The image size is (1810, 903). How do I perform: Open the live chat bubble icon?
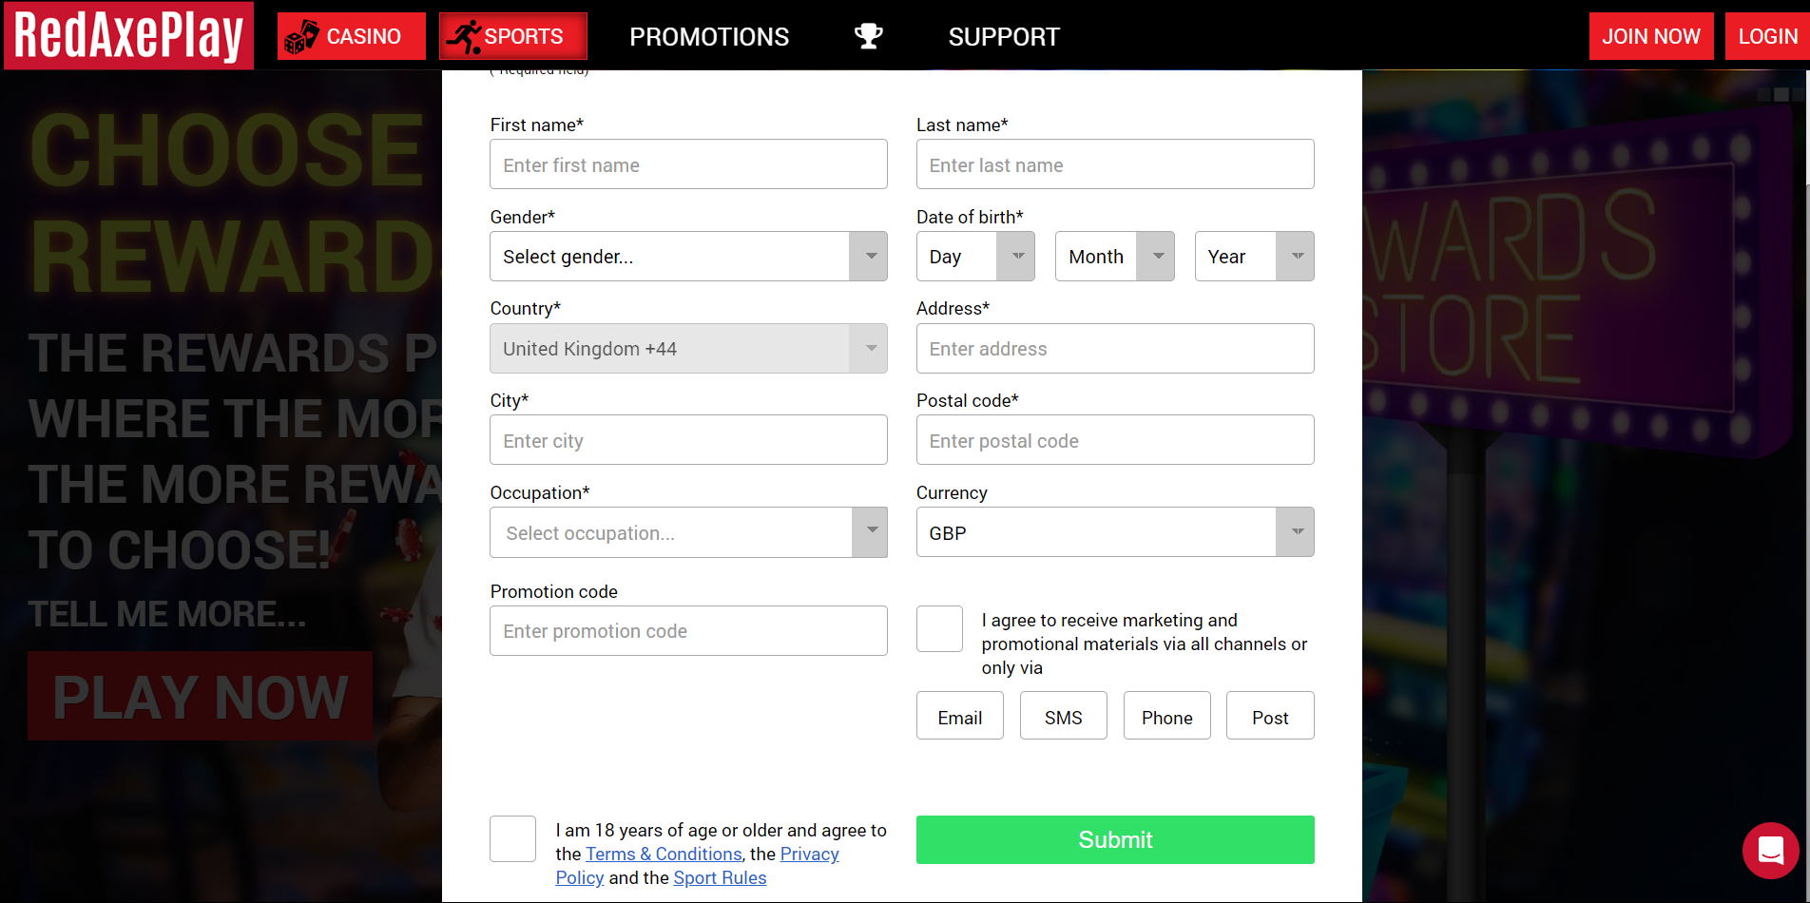tap(1770, 851)
